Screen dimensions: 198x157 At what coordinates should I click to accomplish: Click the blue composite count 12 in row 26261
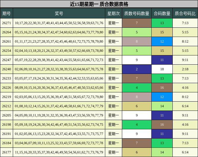pos(162,41)
